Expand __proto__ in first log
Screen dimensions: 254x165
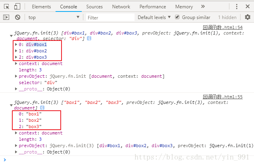[x=16, y=89]
